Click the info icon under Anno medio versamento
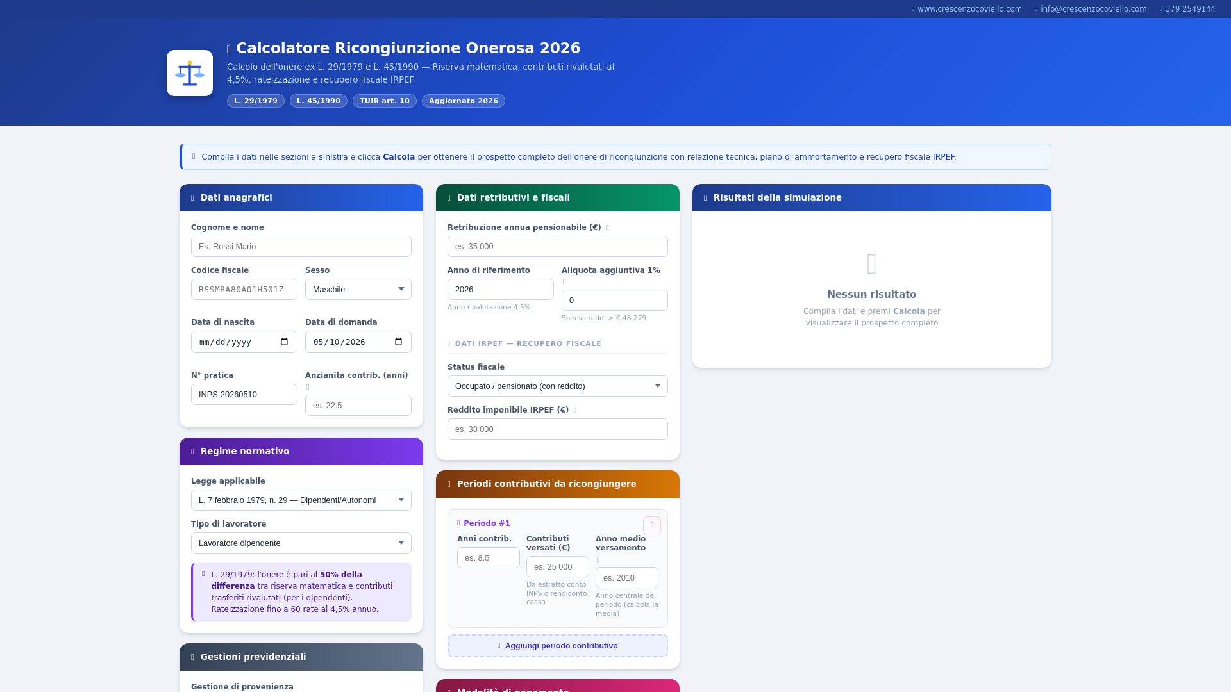The height and width of the screenshot is (692, 1231). tap(598, 559)
